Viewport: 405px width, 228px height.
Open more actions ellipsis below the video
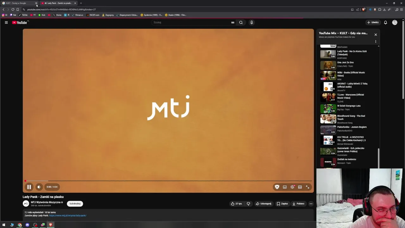click(x=311, y=204)
